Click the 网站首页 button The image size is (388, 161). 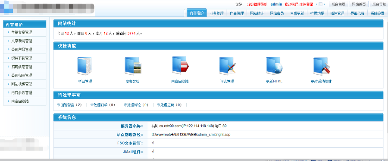pyautogui.click(x=359, y=4)
